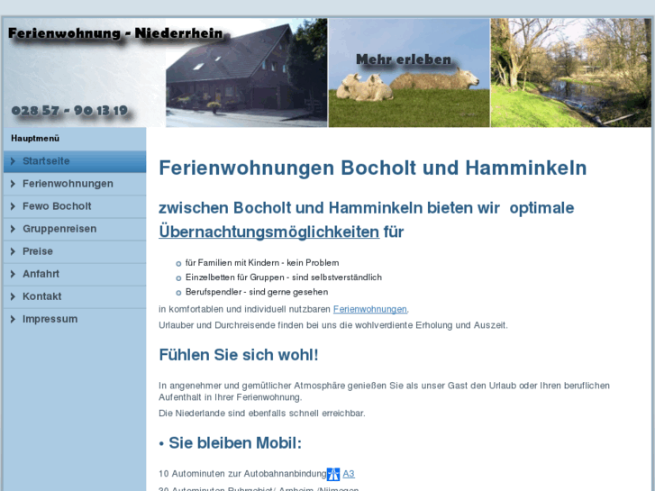Viewport: 655px width, 491px height.
Task: Click arrow icon beside Startseite
Action: click(x=13, y=161)
